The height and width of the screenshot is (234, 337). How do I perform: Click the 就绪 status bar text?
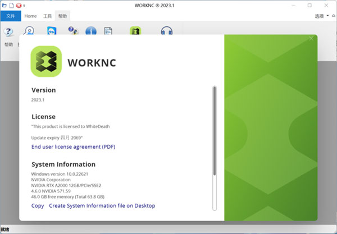[x=5, y=230]
